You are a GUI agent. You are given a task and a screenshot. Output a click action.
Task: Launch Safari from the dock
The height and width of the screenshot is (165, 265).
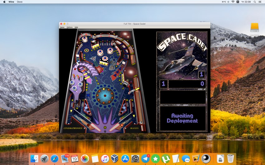pos(55,159)
